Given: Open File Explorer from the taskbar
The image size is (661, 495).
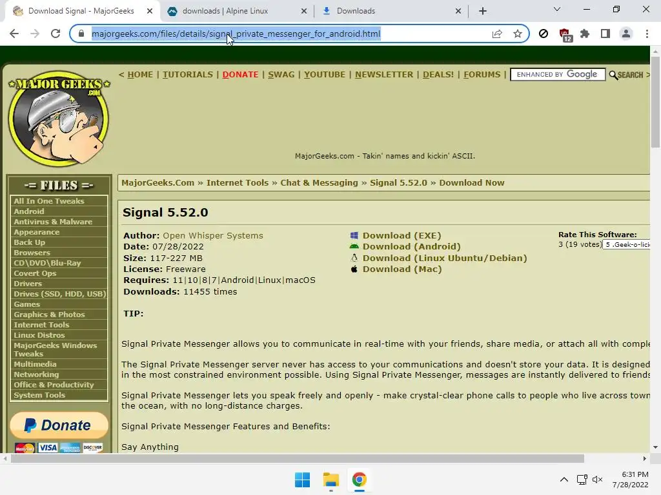Looking at the screenshot, I should coord(331,480).
